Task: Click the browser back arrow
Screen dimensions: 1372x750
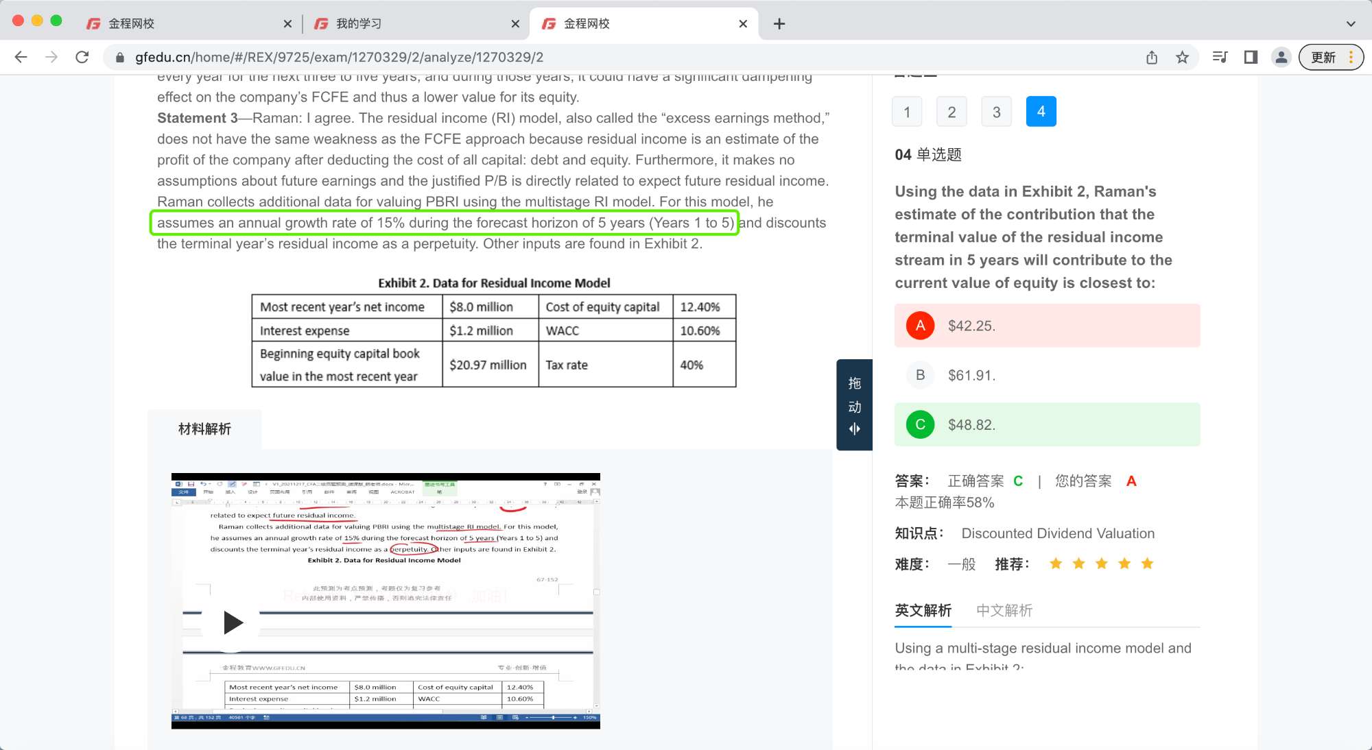Action: point(21,57)
